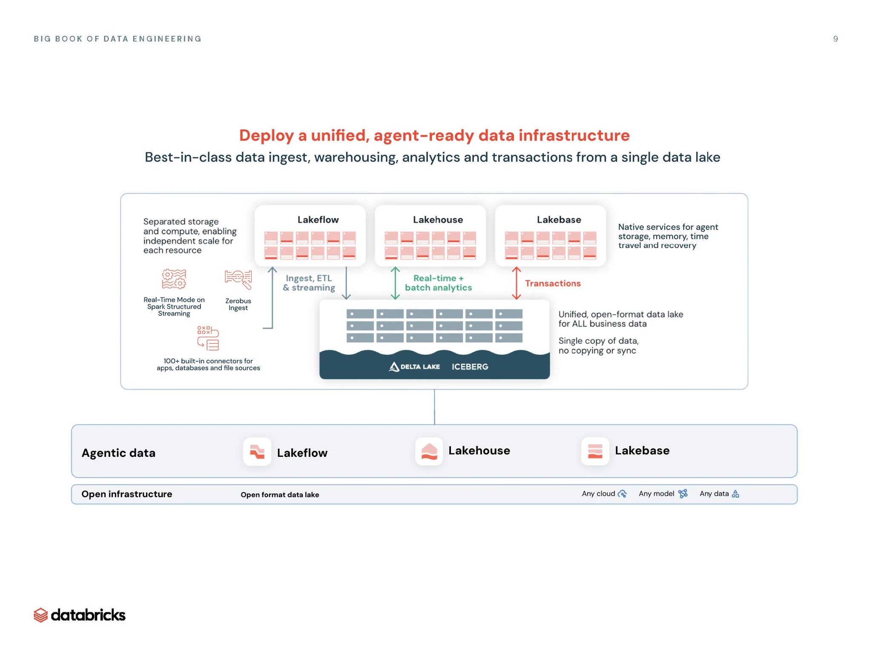Image resolution: width=872 pixels, height=654 pixels.
Task: Click the 'Any data' text
Action: [714, 493]
